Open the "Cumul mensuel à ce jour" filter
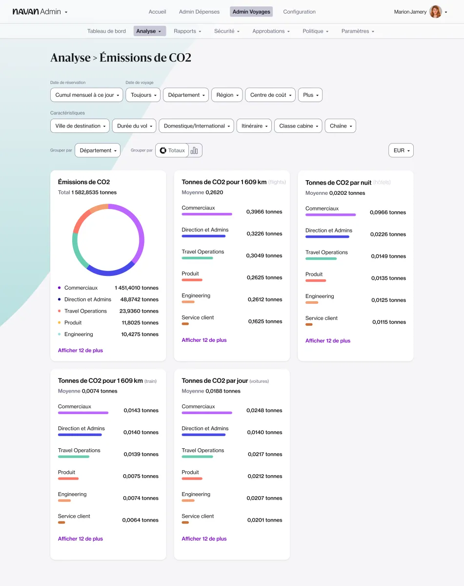Viewport: 464px width, 586px height. pyautogui.click(x=86, y=95)
